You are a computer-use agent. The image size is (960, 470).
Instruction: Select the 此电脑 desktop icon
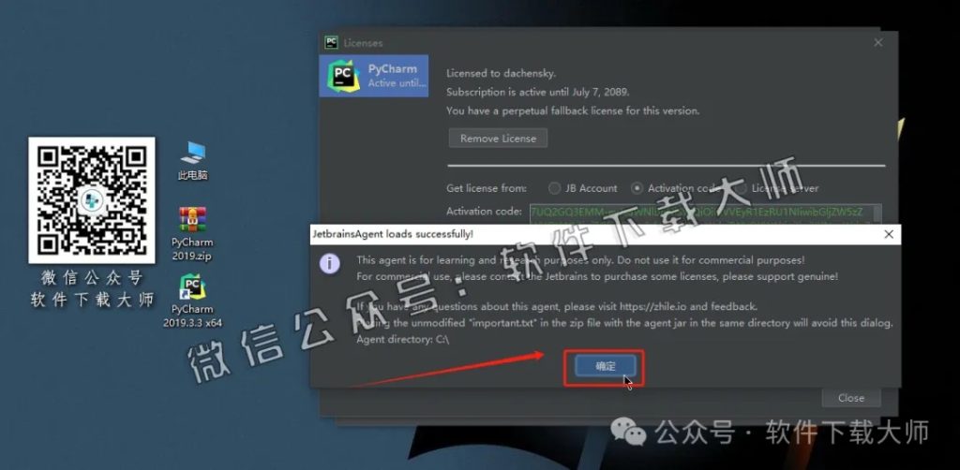[x=193, y=161]
